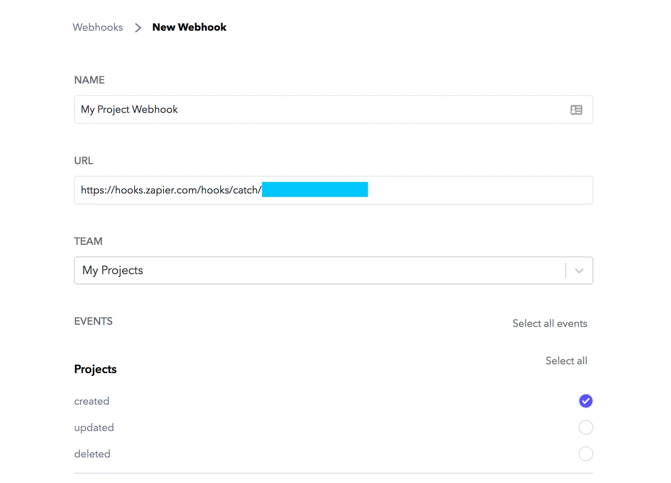Click Select all events link
The height and width of the screenshot is (483, 671).
coord(549,323)
